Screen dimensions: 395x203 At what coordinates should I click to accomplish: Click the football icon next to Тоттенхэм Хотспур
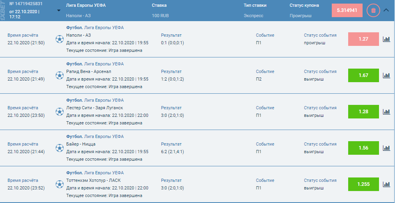(60, 184)
